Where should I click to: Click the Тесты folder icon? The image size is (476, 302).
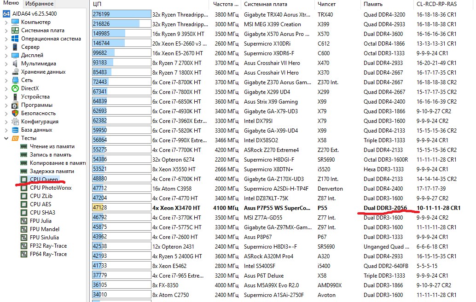(15, 138)
